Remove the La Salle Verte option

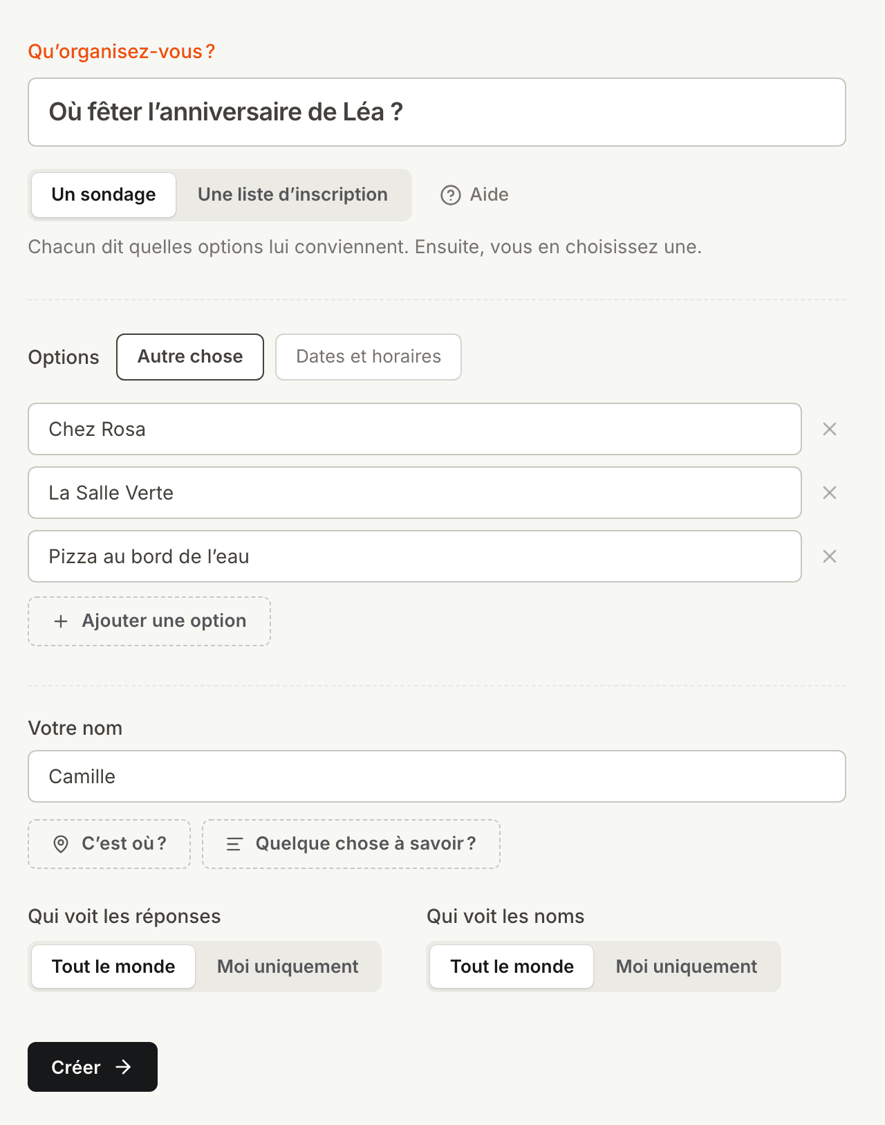click(x=830, y=493)
